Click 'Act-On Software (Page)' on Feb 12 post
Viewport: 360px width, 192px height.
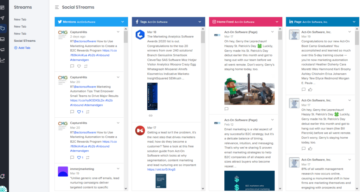(x=241, y=120)
